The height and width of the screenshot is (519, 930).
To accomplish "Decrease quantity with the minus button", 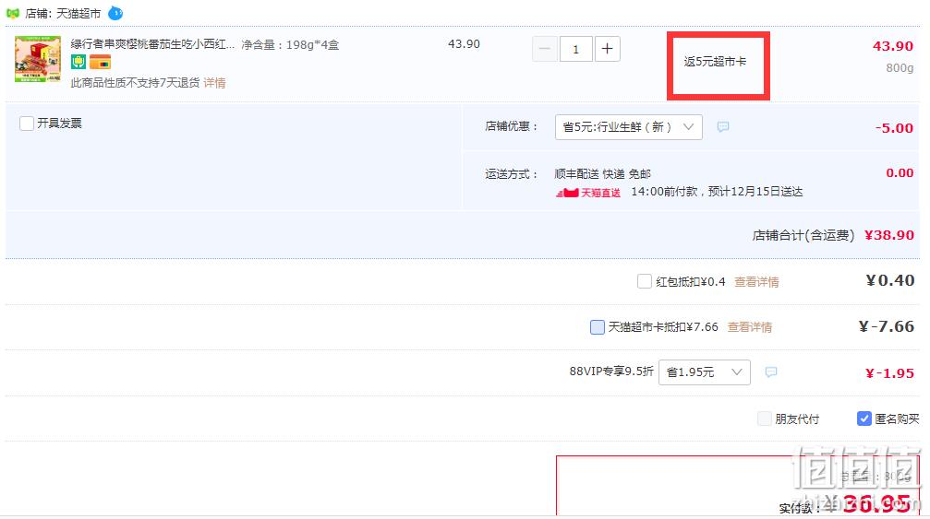I will point(545,49).
